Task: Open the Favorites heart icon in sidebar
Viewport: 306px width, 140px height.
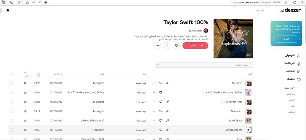Action: (x=299, y=80)
